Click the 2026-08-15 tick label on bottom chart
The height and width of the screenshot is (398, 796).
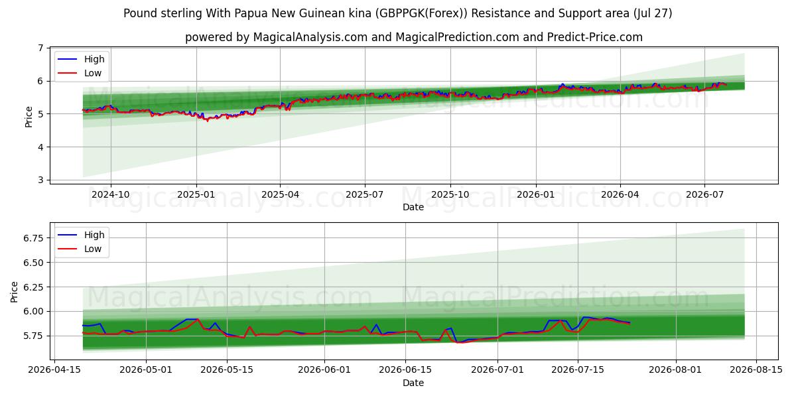click(757, 370)
